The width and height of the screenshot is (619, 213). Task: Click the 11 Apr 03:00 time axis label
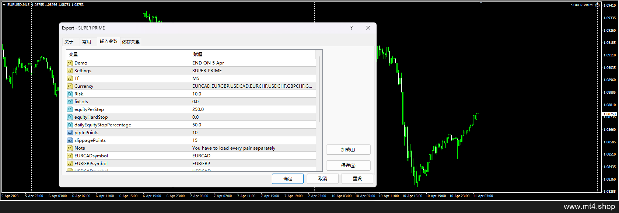point(483,196)
